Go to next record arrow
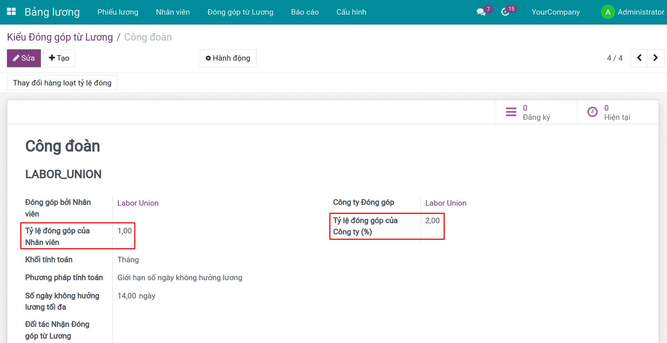 click(655, 58)
